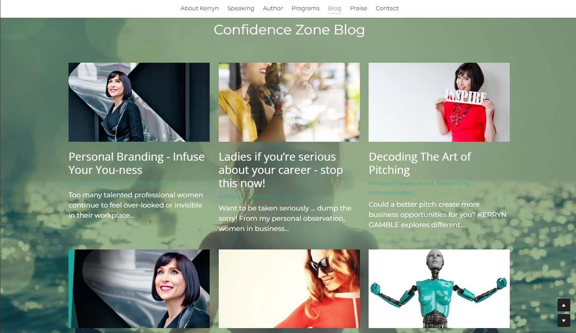Go to the Speaking page
Viewport: 576px width, 333px height.
coord(241,8)
